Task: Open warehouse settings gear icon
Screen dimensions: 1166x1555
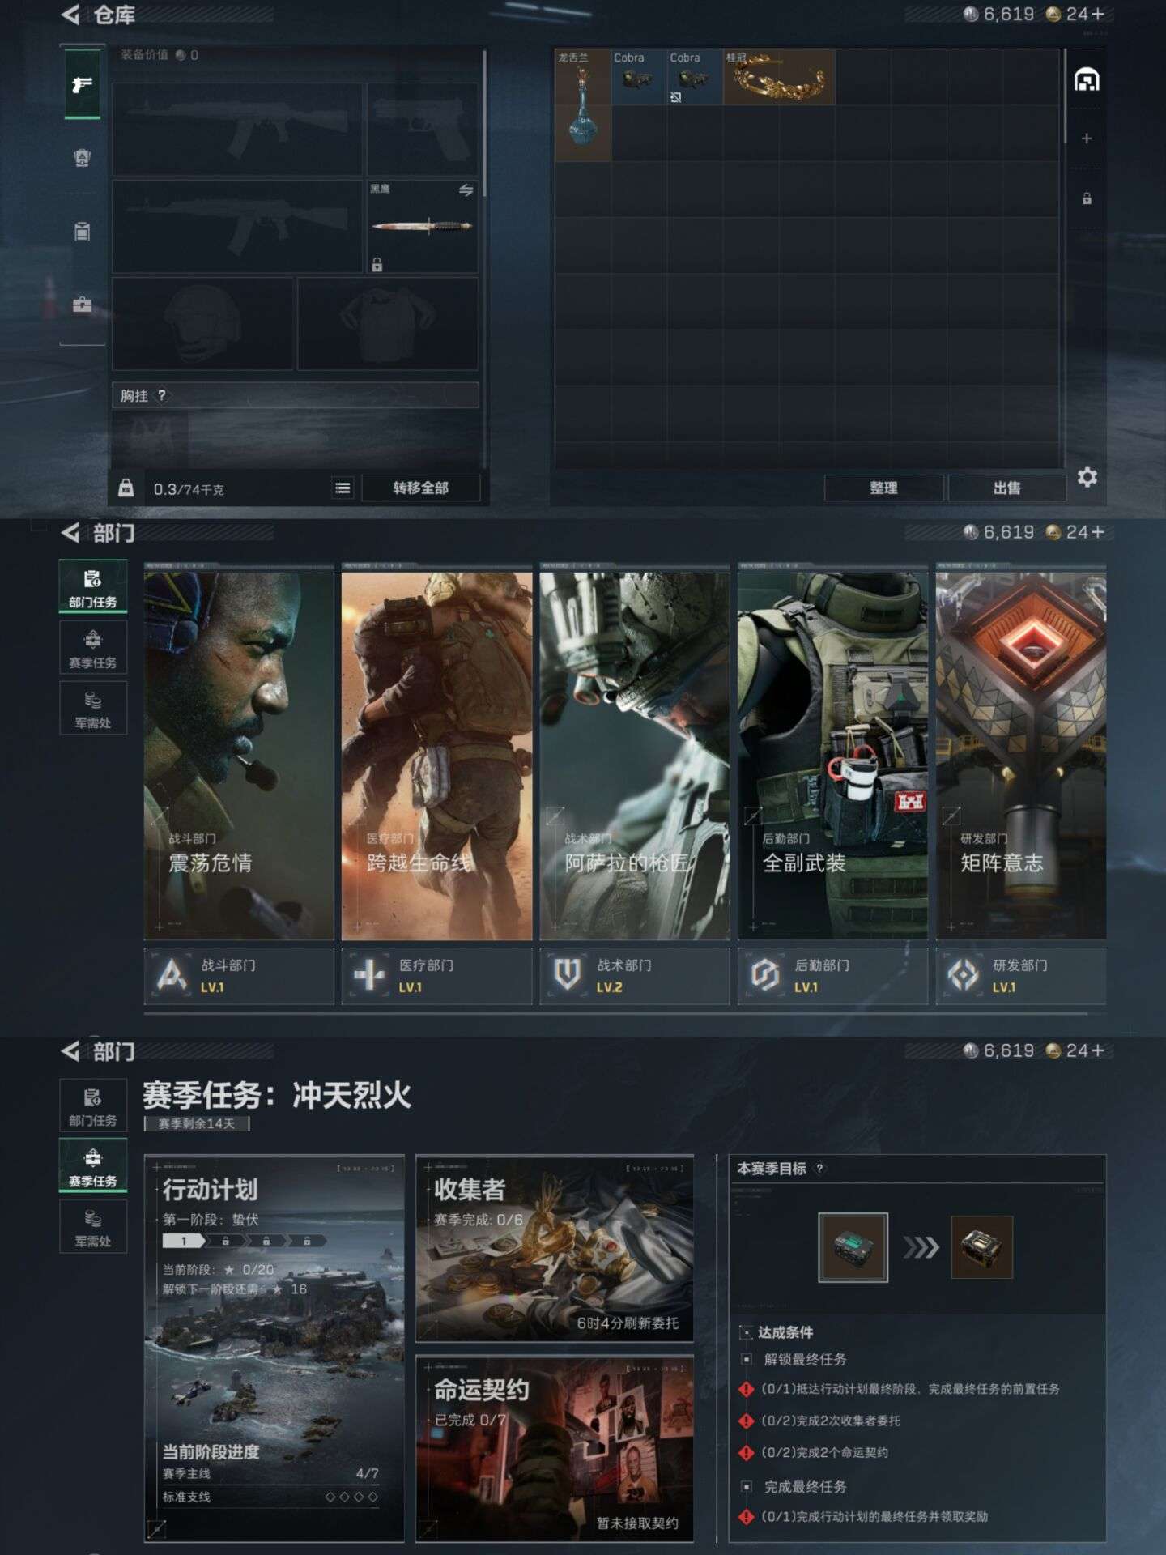Action: [x=1087, y=477]
